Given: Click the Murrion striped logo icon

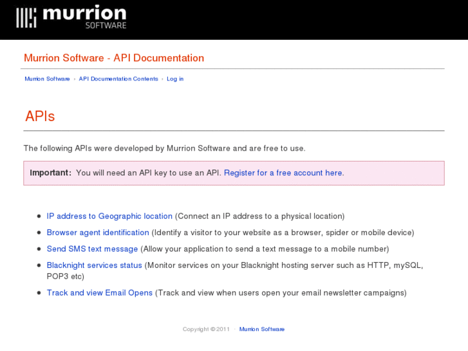Looking at the screenshot, I should pyautogui.click(x=26, y=18).
